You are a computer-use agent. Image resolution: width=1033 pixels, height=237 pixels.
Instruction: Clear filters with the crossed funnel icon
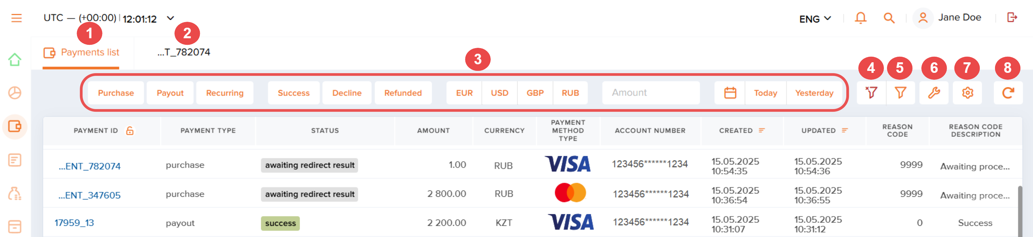point(871,93)
